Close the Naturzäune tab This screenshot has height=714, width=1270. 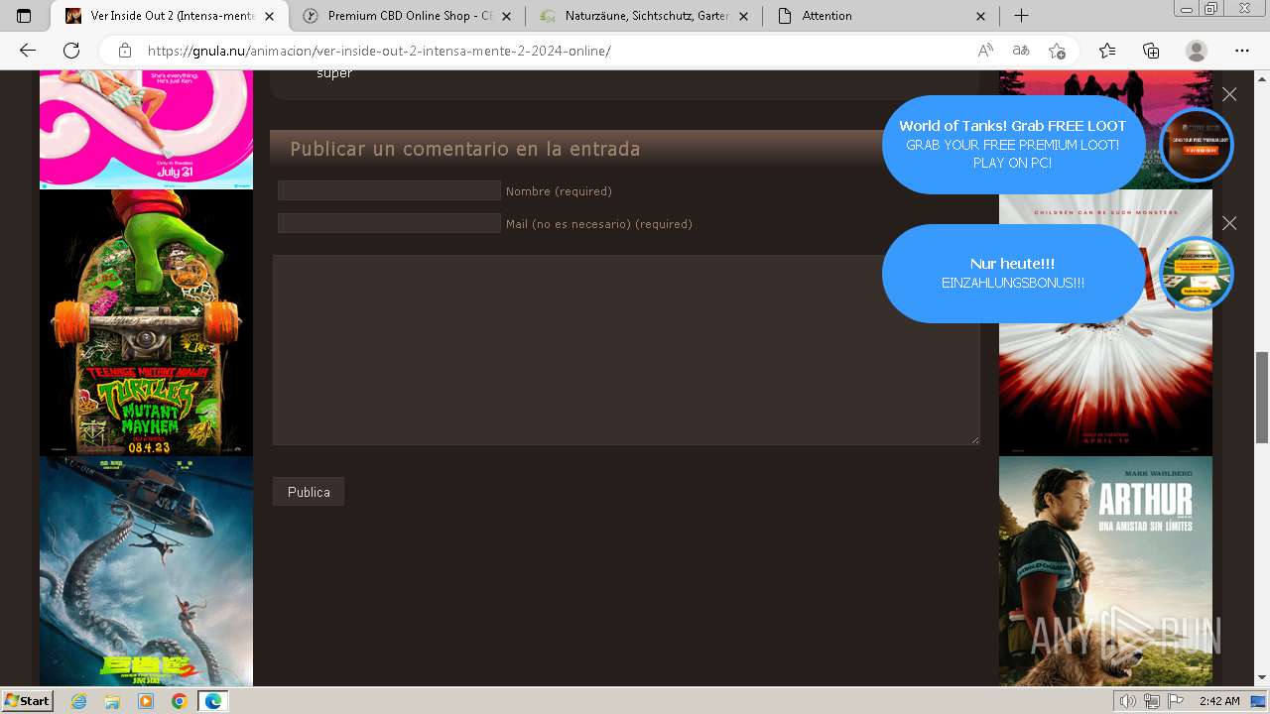pos(743,16)
